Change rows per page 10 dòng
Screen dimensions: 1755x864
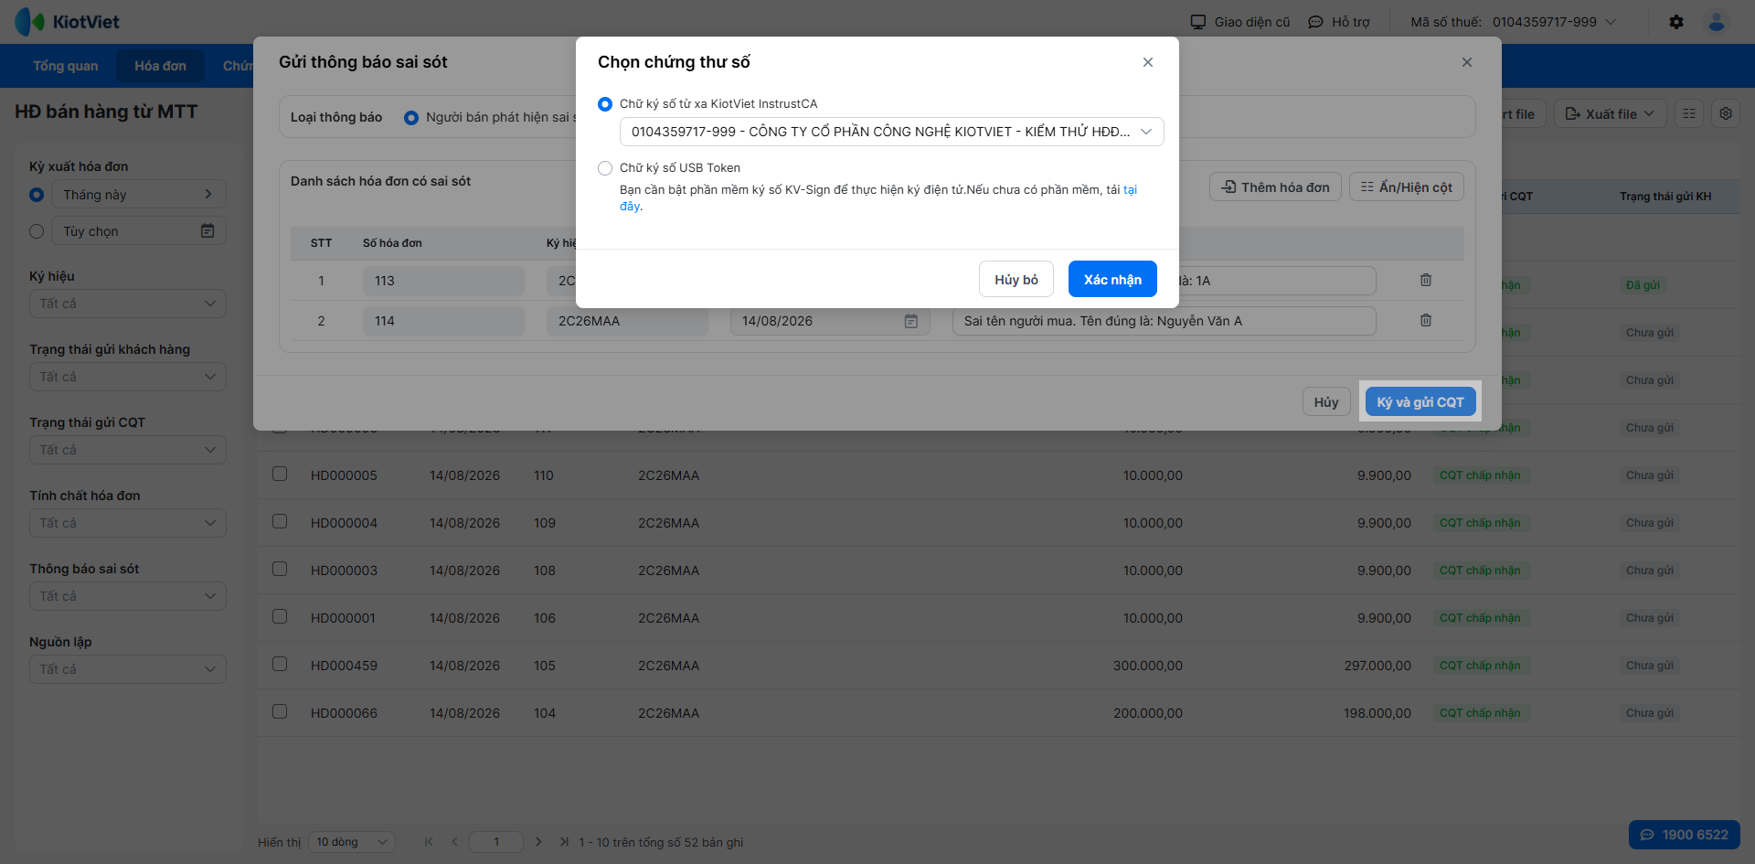(x=352, y=842)
